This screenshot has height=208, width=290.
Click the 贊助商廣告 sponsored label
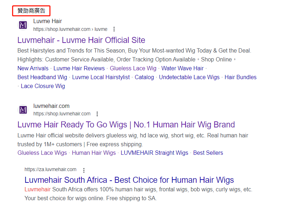tap(31, 11)
